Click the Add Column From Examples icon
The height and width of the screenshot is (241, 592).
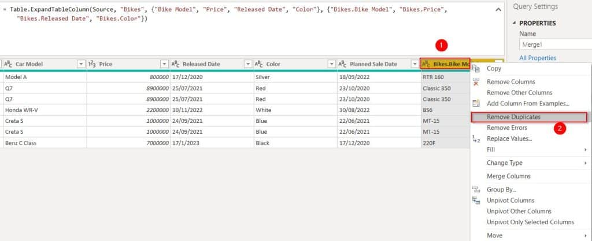pyautogui.click(x=476, y=104)
